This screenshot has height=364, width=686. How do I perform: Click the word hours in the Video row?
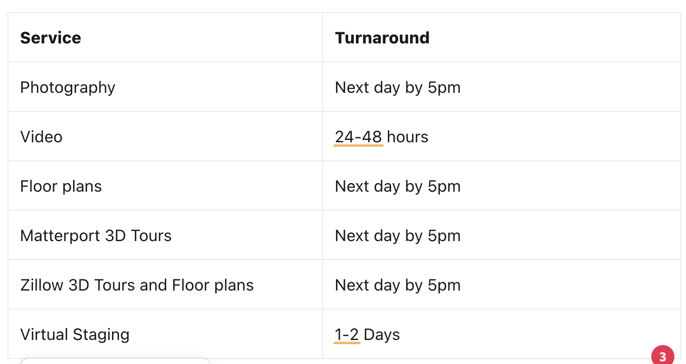click(x=407, y=137)
